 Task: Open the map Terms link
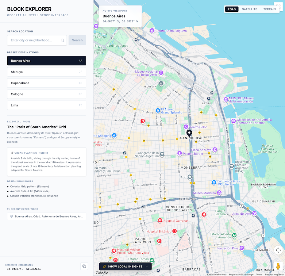pyautogui.click(x=259, y=274)
